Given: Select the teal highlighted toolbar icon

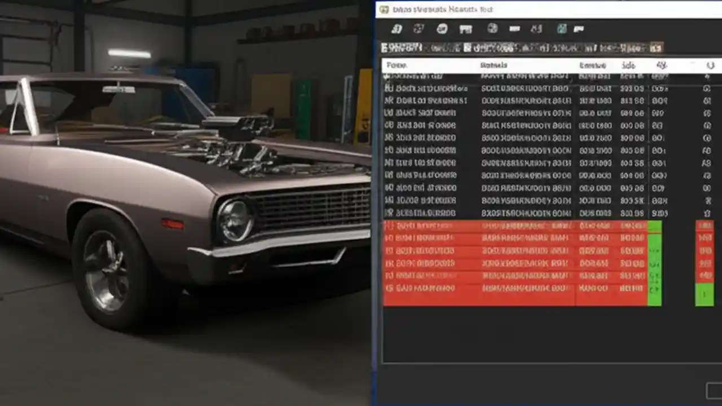Looking at the screenshot, I should point(561,29).
